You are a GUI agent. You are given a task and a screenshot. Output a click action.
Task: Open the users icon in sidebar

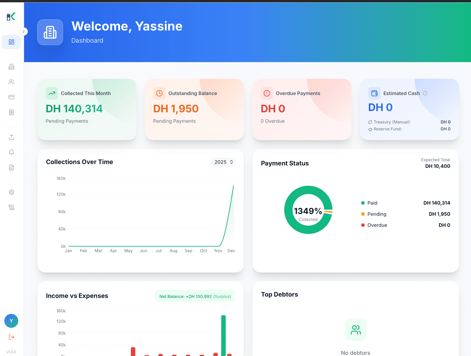(x=11, y=82)
